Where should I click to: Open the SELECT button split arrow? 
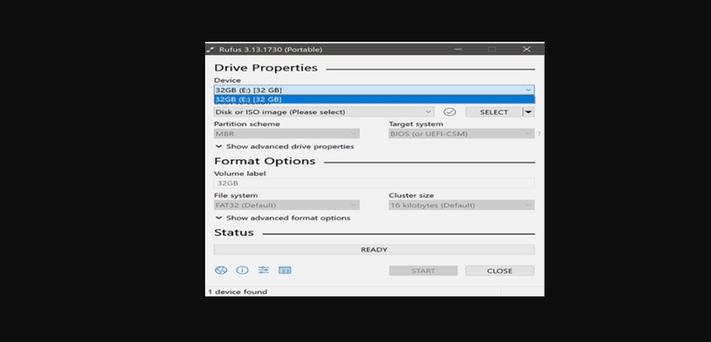coord(528,112)
